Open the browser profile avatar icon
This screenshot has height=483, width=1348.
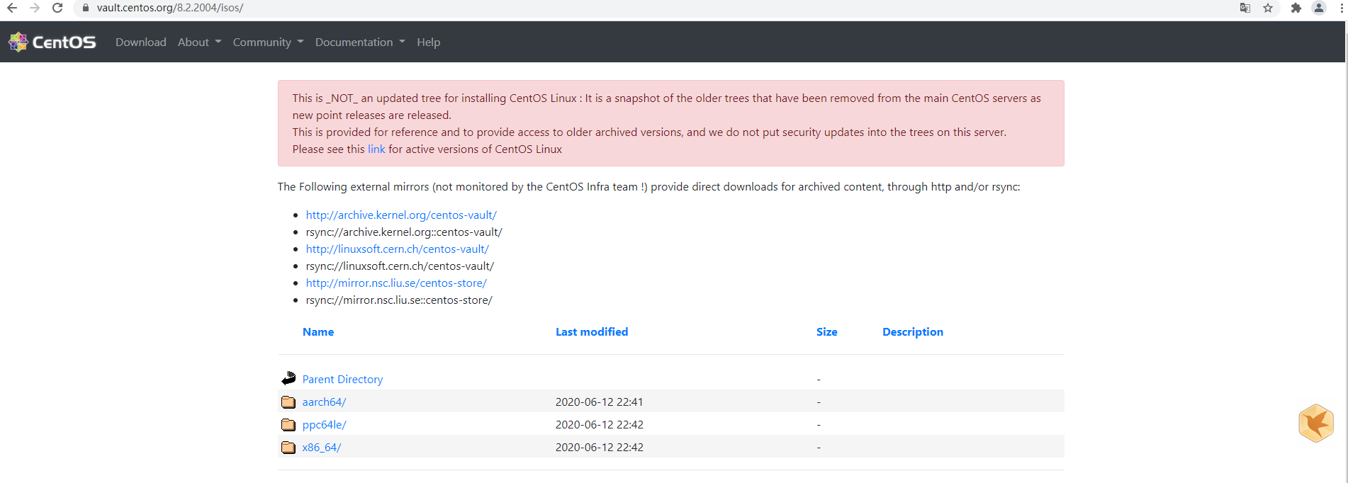pyautogui.click(x=1319, y=8)
